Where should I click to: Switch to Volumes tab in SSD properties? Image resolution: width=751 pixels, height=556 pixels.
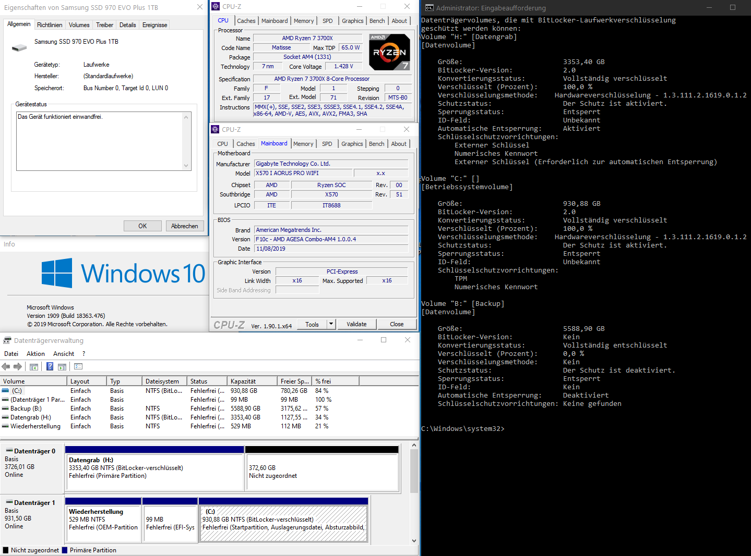79,25
